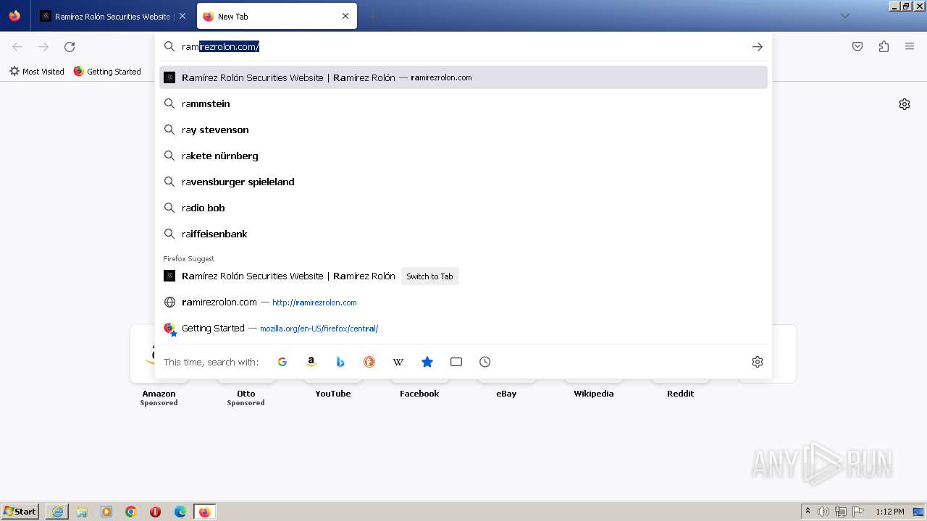
Task: Open the Save to Pocket icon
Action: click(857, 47)
